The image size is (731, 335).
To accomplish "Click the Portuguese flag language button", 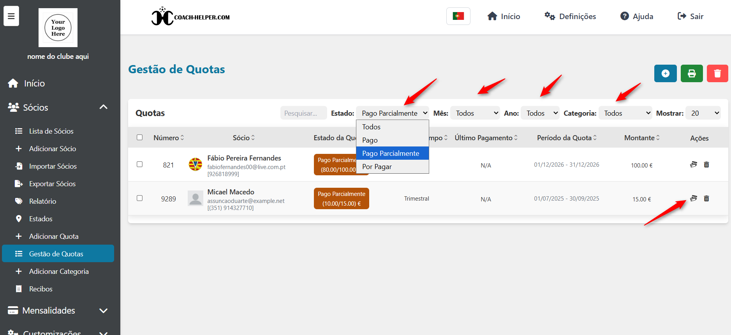I will coord(458,16).
